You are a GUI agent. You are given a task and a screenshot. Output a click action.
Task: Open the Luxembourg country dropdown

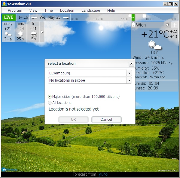click(129, 73)
